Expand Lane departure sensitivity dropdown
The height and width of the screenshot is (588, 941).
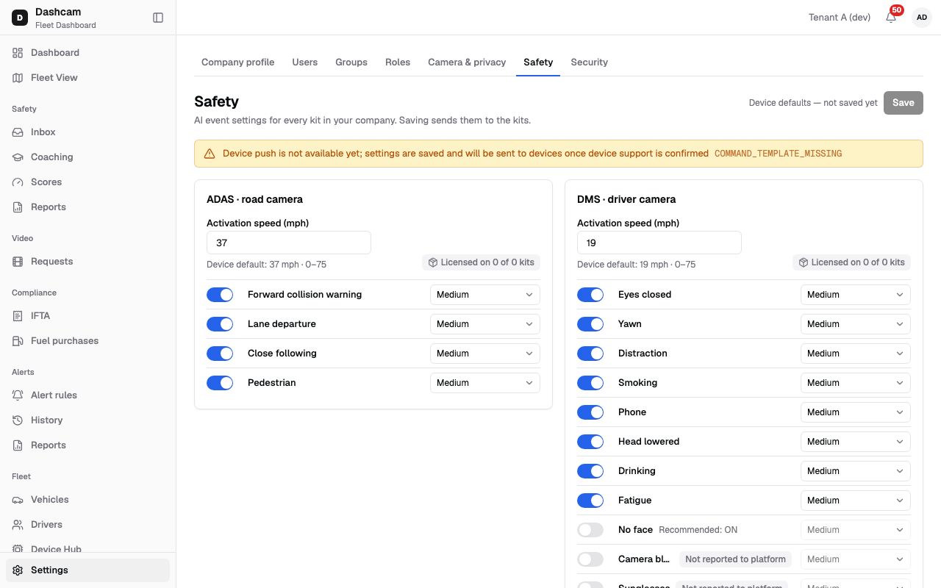click(485, 324)
